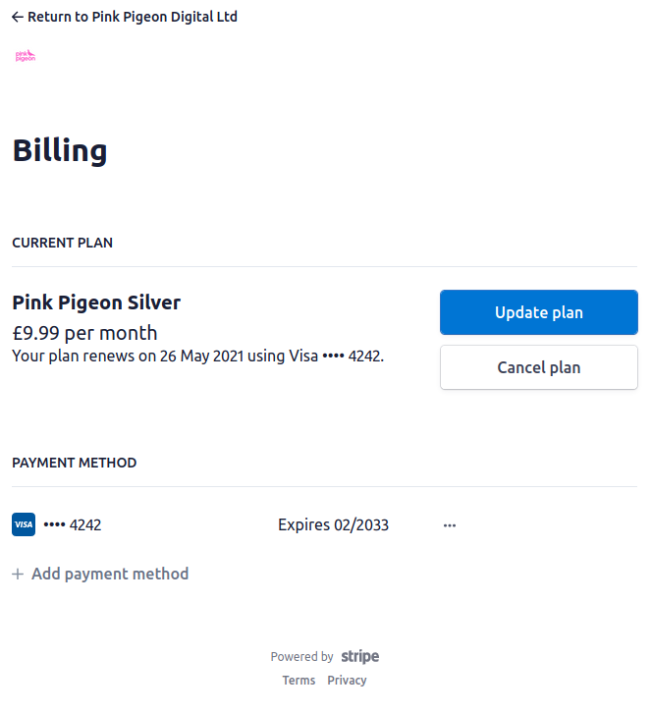
Task: Click the Powered by text
Action: point(301,657)
